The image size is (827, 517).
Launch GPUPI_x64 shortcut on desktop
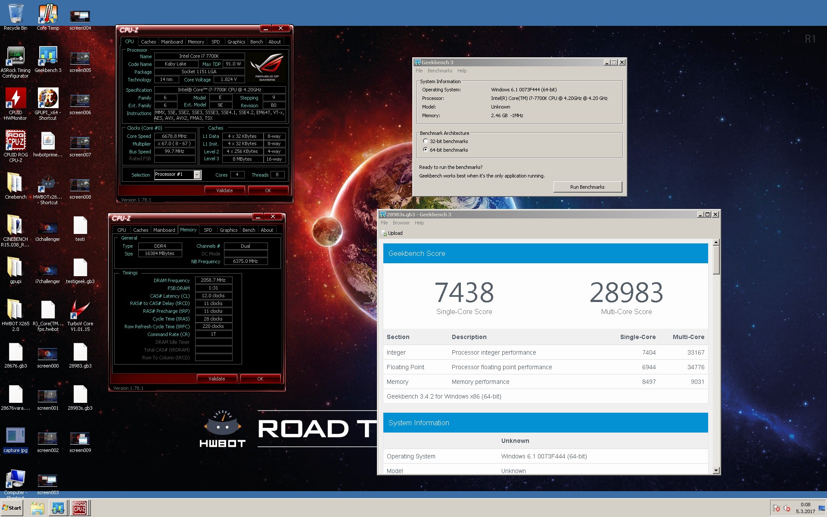coord(48,104)
